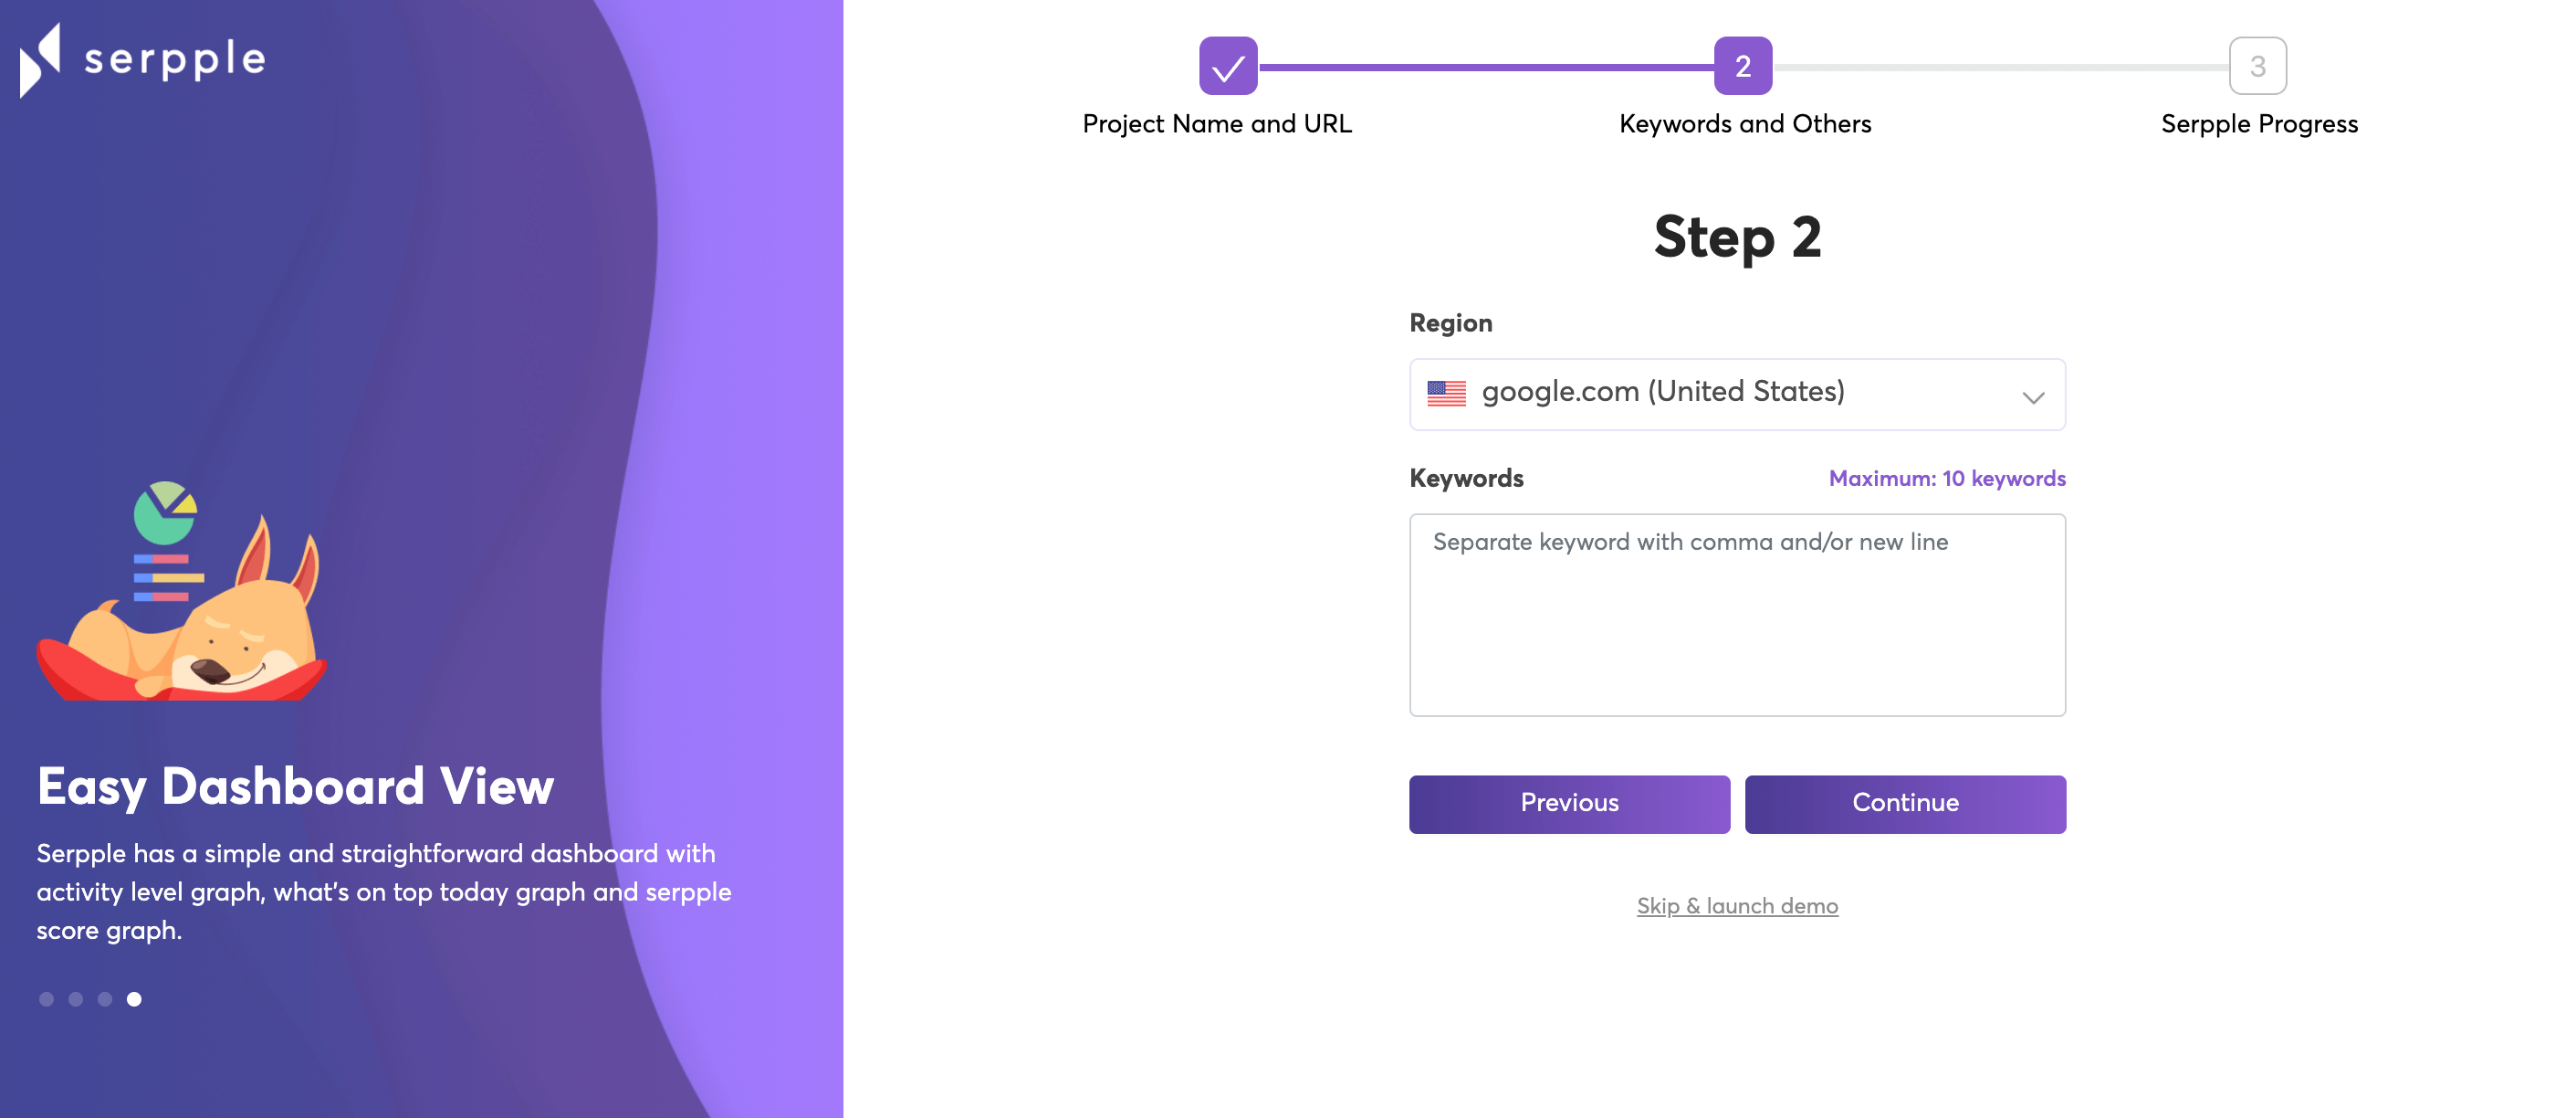The height and width of the screenshot is (1118, 2576).
Task: Click the Serpple logo icon
Action: [40, 60]
